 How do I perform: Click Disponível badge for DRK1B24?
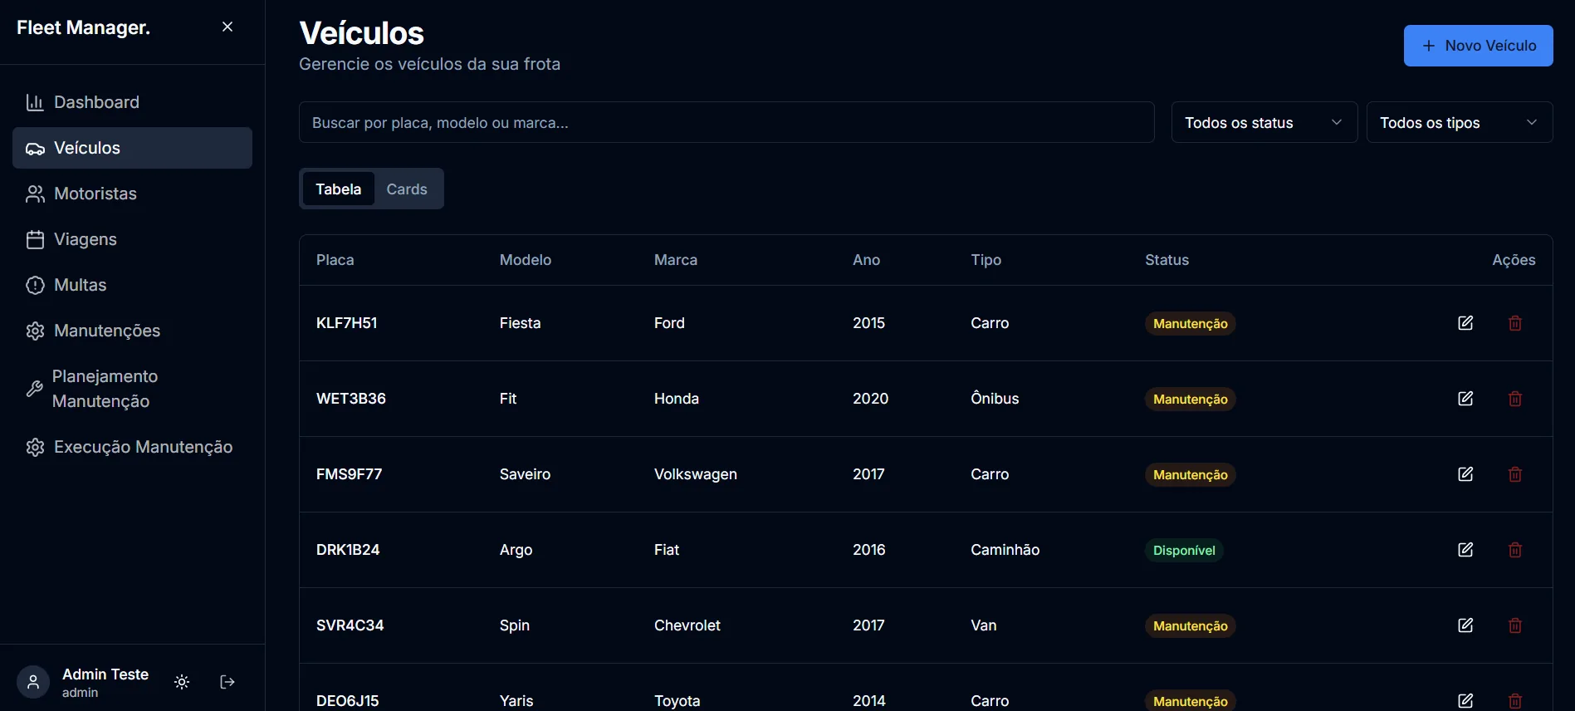click(1184, 550)
